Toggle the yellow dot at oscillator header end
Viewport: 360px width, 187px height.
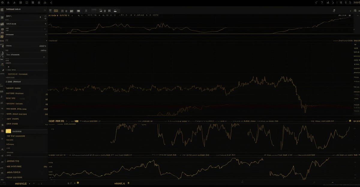350,121
